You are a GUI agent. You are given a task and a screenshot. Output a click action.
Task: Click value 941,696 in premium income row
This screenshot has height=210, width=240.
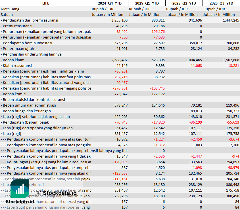(195, 20)
